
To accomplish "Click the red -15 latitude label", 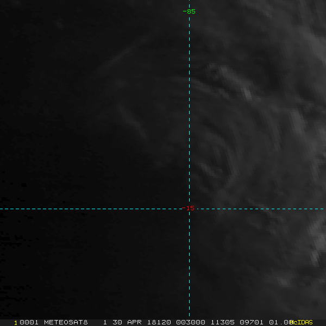I will 188,208.
